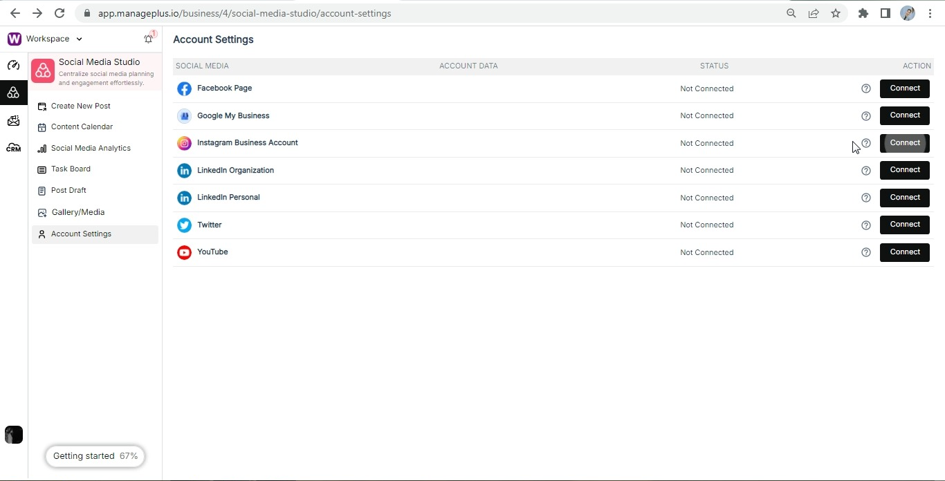Click Not Connected status for Twitter
The width and height of the screenshot is (945, 481).
tap(706, 225)
